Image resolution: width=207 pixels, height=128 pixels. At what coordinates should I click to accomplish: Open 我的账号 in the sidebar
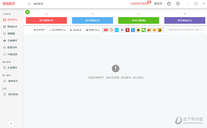click(x=11, y=20)
